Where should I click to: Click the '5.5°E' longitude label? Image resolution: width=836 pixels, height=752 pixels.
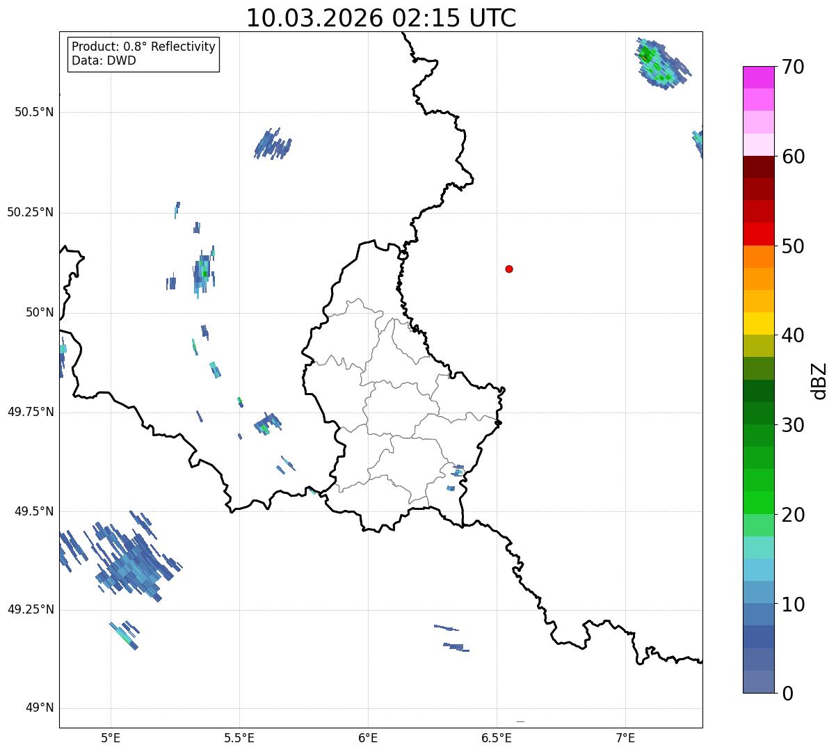(x=239, y=737)
